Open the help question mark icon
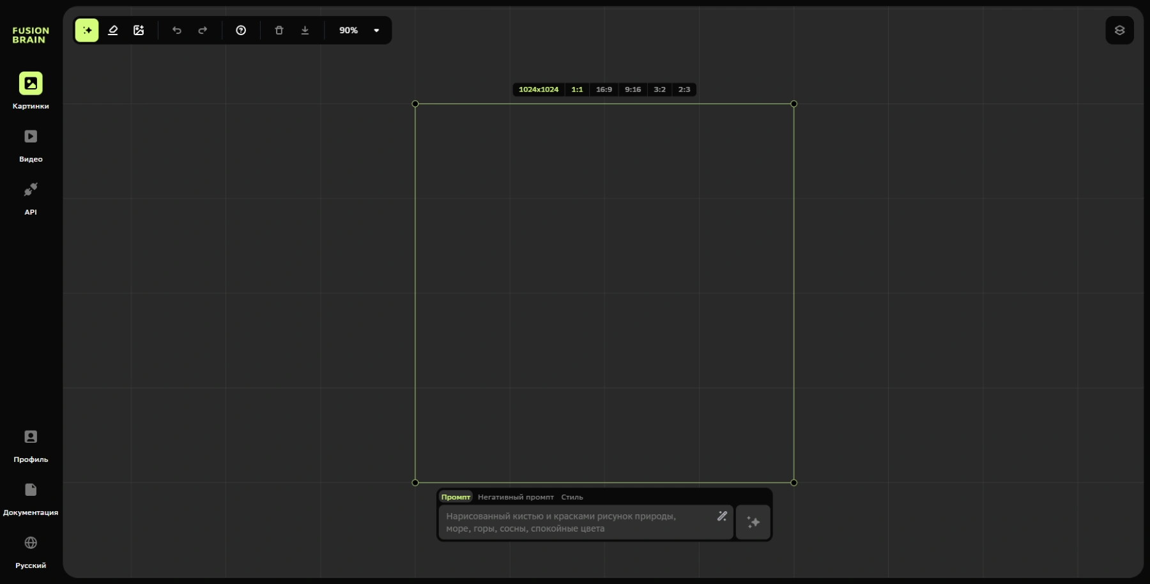 point(241,30)
